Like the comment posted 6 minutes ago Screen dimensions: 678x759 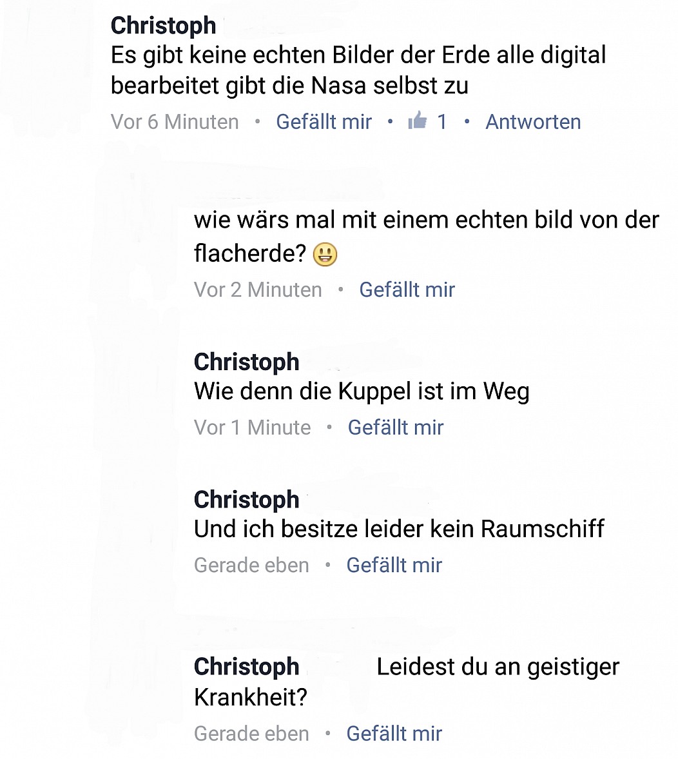click(324, 122)
